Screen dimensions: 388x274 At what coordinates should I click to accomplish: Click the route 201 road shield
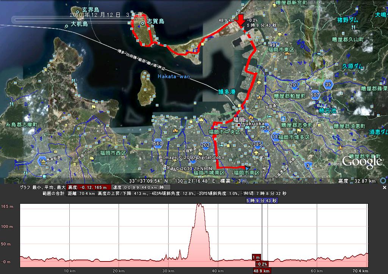click(294, 85)
